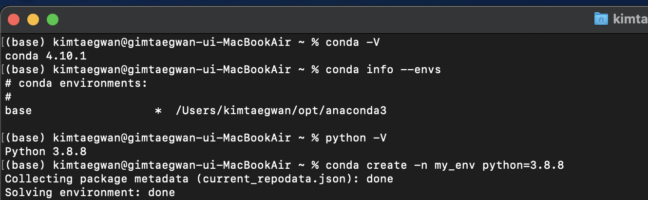Click the 'base' environment name
Screen dimensions: 648x200
[19, 111]
